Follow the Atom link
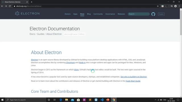Image resolution: width=182 pixels, height=102 pixels. click(76, 70)
